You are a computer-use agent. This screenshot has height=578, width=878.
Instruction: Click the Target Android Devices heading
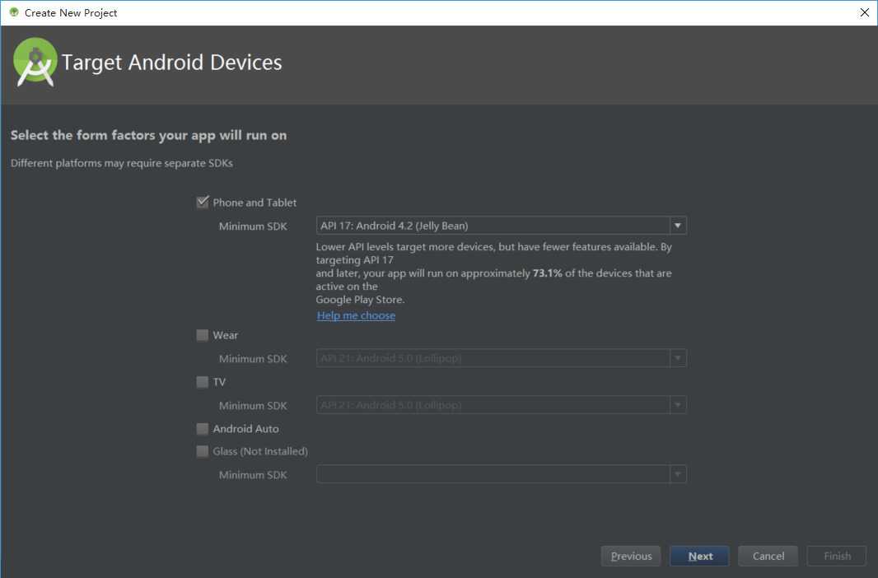pyautogui.click(x=171, y=62)
